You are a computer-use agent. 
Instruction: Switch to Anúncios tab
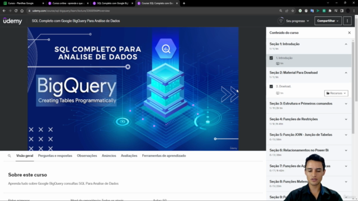click(109, 156)
